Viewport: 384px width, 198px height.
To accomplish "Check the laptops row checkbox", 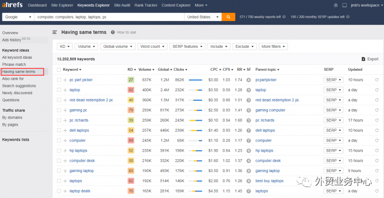I will click(x=59, y=181).
